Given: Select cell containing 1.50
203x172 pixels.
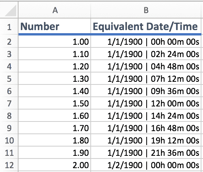Looking at the screenshot, I should click(x=54, y=103).
